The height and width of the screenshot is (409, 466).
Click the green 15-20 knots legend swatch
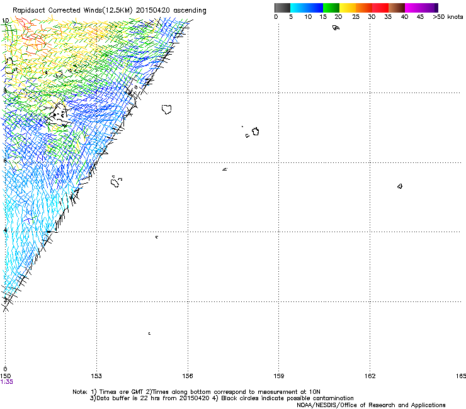tap(331, 8)
